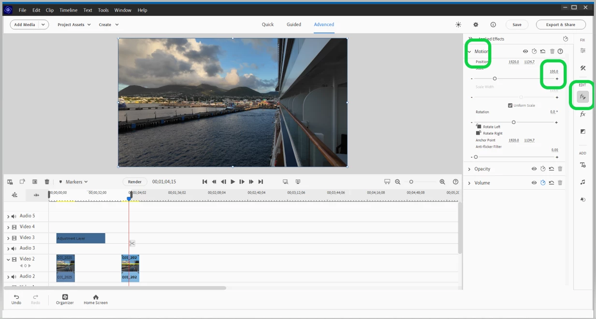Click the Save button
Viewport: 596px width, 319px height.
(517, 25)
